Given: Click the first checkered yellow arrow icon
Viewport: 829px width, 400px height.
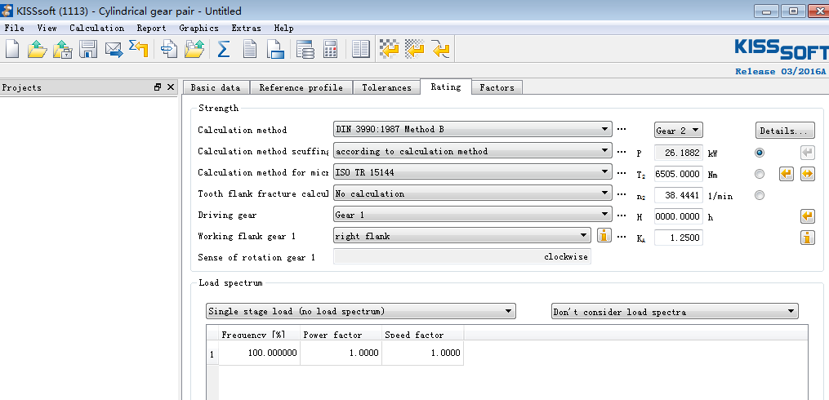Looking at the screenshot, I should pos(390,49).
